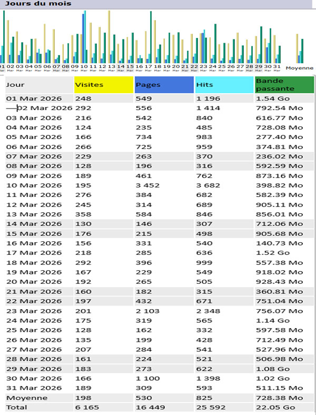The height and width of the screenshot is (415, 316).
Task: Click the 1.54 Go bandwidth value
Action: 273,98
